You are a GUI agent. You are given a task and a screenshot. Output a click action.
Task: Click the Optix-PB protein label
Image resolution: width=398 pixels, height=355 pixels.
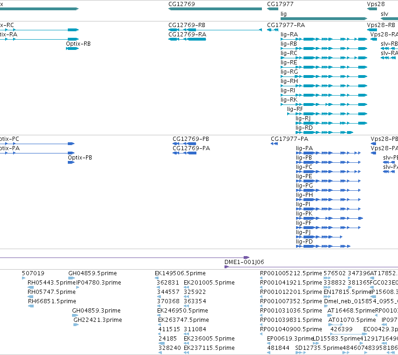[80, 158]
